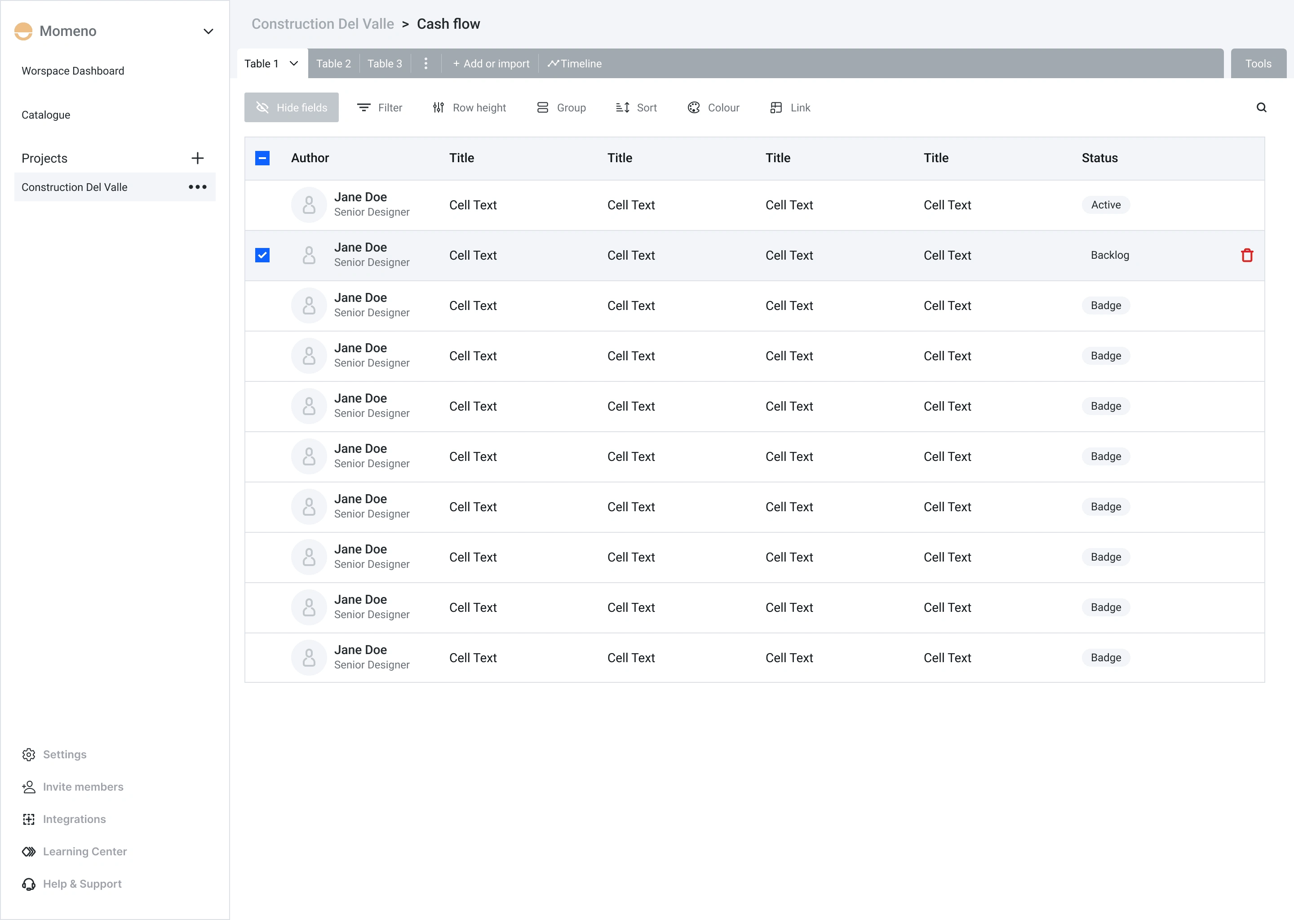Viewport: 1294px width, 920px height.
Task: Open the Timeline view
Action: pyautogui.click(x=575, y=63)
